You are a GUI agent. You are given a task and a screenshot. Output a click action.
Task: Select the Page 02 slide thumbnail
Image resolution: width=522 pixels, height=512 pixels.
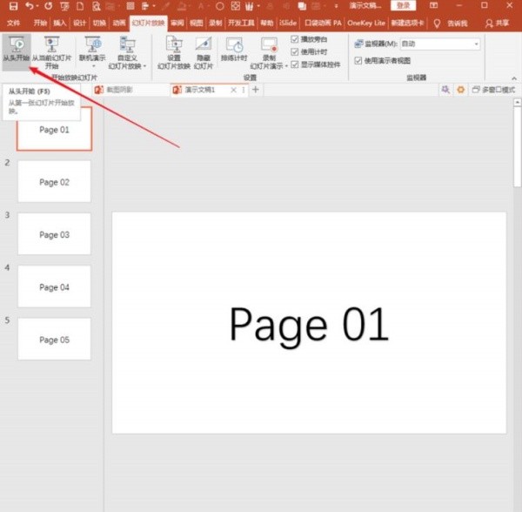tap(54, 181)
